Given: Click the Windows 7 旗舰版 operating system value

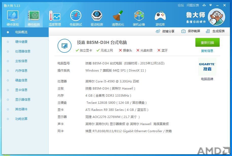Looking at the screenshot, I should (x=116, y=71).
